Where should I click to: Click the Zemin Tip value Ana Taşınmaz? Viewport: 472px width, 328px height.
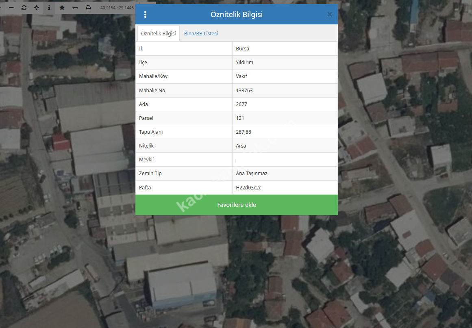point(251,174)
